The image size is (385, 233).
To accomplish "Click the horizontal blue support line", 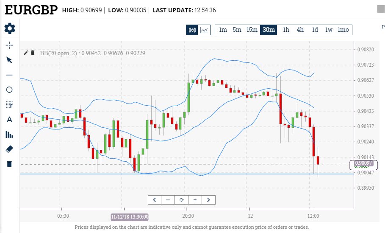I will point(187,174).
